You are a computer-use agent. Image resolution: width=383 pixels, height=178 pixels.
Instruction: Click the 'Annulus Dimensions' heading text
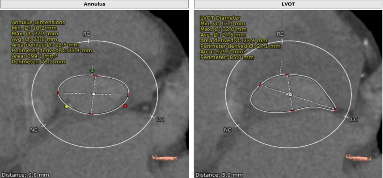coord(38,23)
